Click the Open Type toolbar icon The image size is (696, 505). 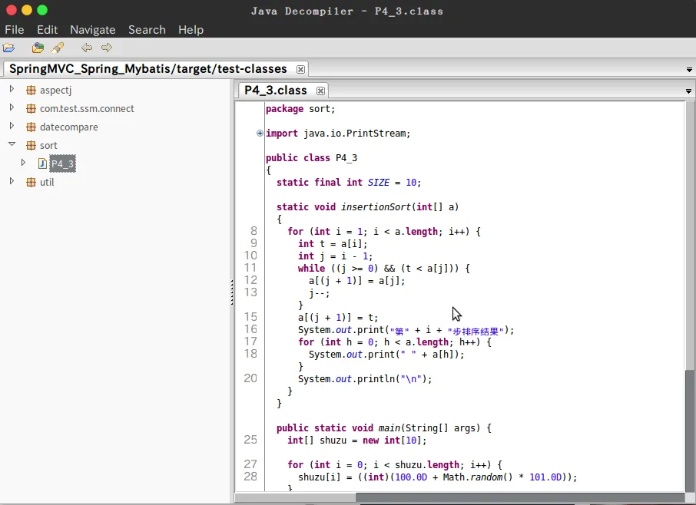[38, 48]
